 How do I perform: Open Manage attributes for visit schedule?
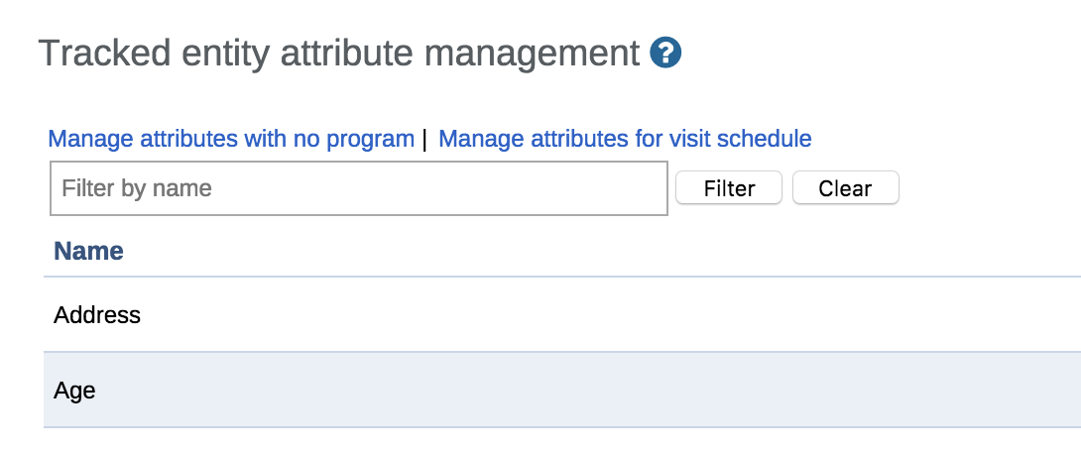point(625,139)
